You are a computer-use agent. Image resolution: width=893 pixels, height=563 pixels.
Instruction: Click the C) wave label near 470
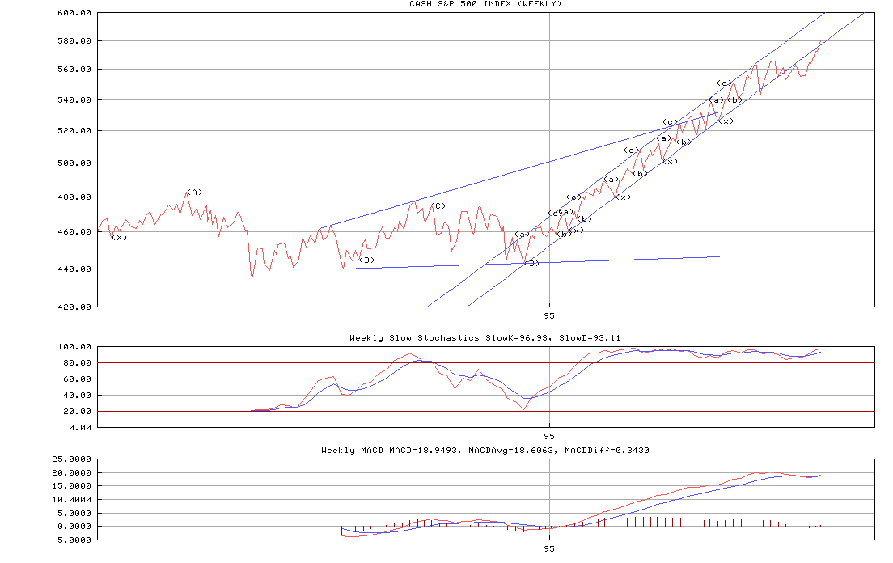(439, 205)
